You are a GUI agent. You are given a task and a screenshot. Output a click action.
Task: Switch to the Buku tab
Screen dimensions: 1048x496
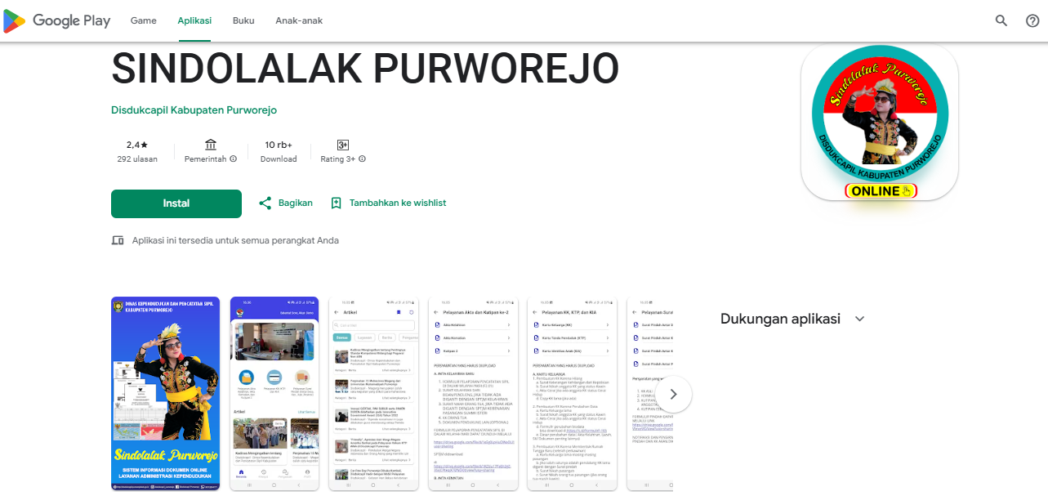click(x=243, y=21)
